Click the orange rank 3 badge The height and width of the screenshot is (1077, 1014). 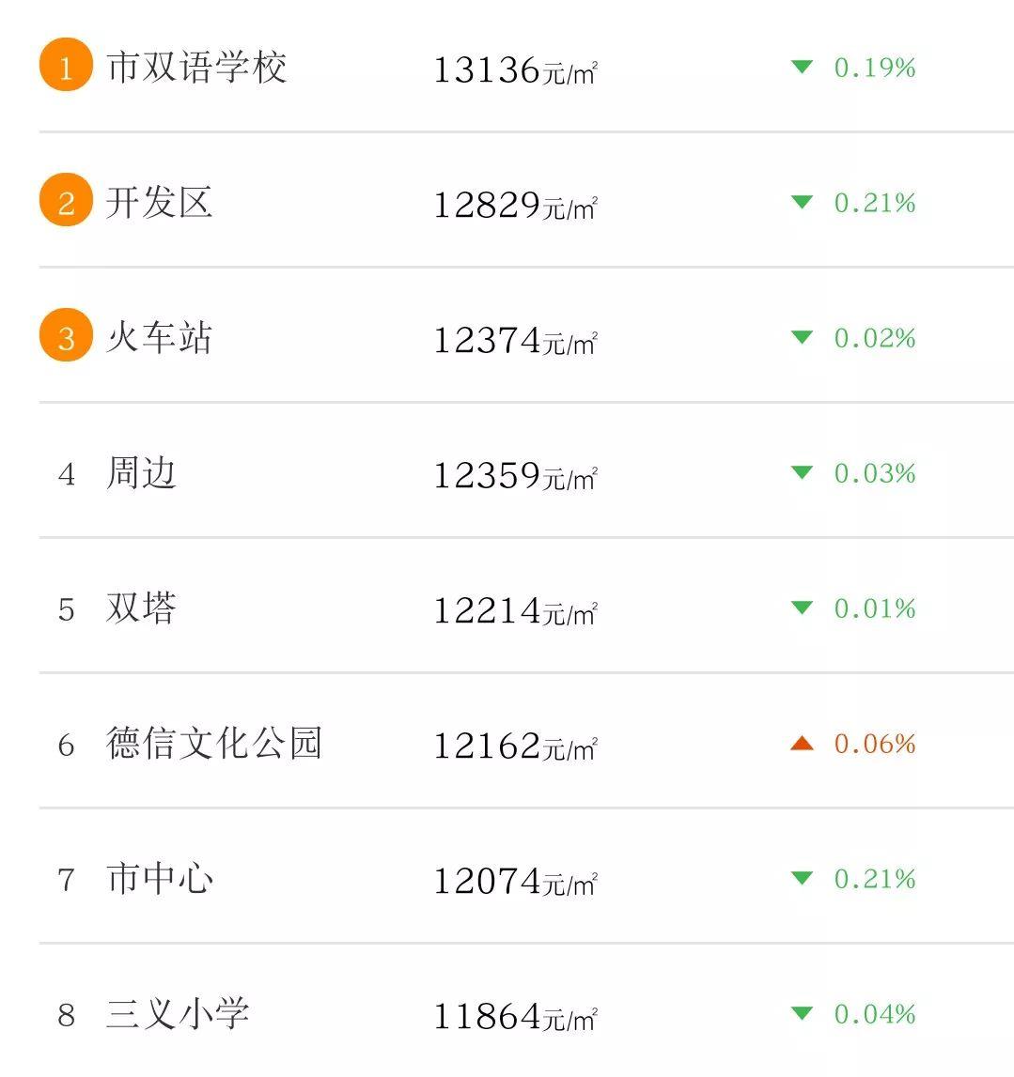coord(66,335)
